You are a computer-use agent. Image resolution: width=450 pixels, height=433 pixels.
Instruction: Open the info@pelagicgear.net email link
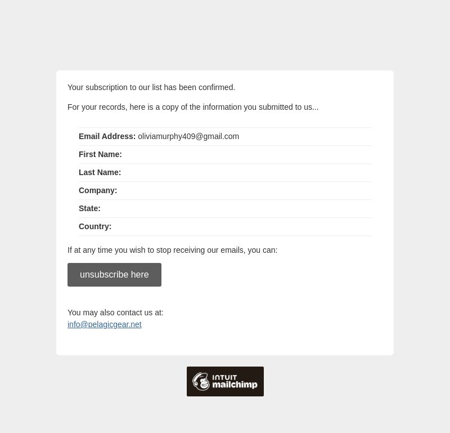tap(105, 324)
